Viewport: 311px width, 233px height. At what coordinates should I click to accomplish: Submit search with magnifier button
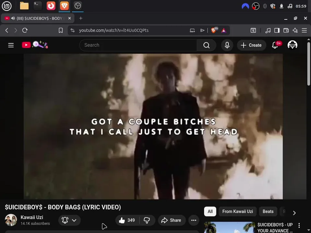[x=206, y=45]
